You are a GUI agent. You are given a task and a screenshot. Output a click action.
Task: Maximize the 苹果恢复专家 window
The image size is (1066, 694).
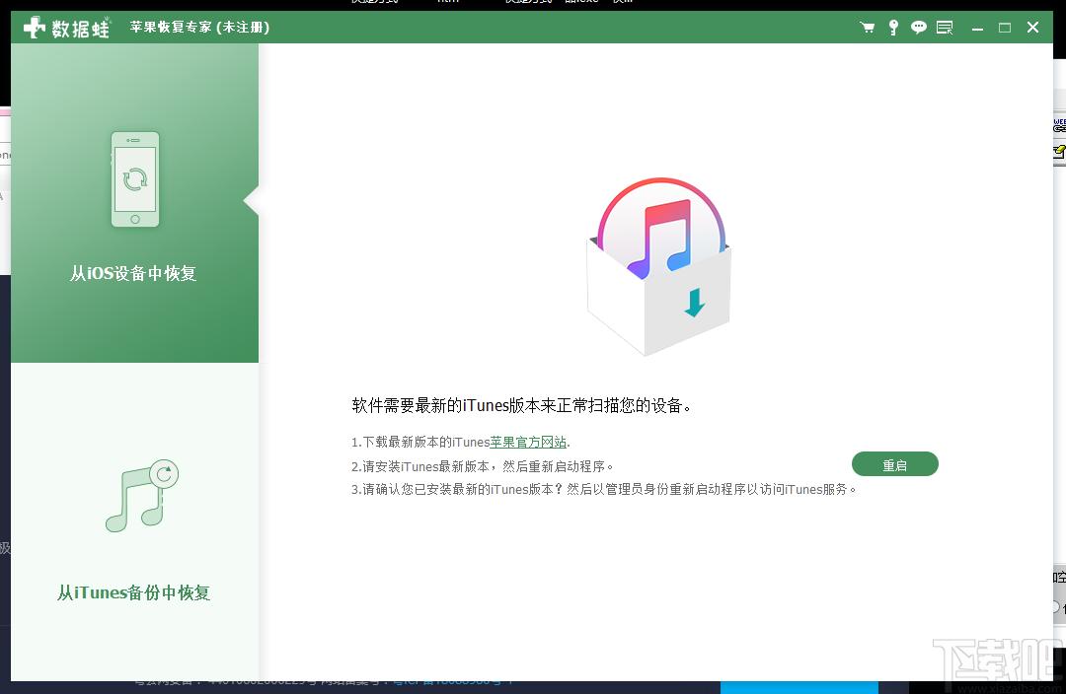click(x=1005, y=28)
